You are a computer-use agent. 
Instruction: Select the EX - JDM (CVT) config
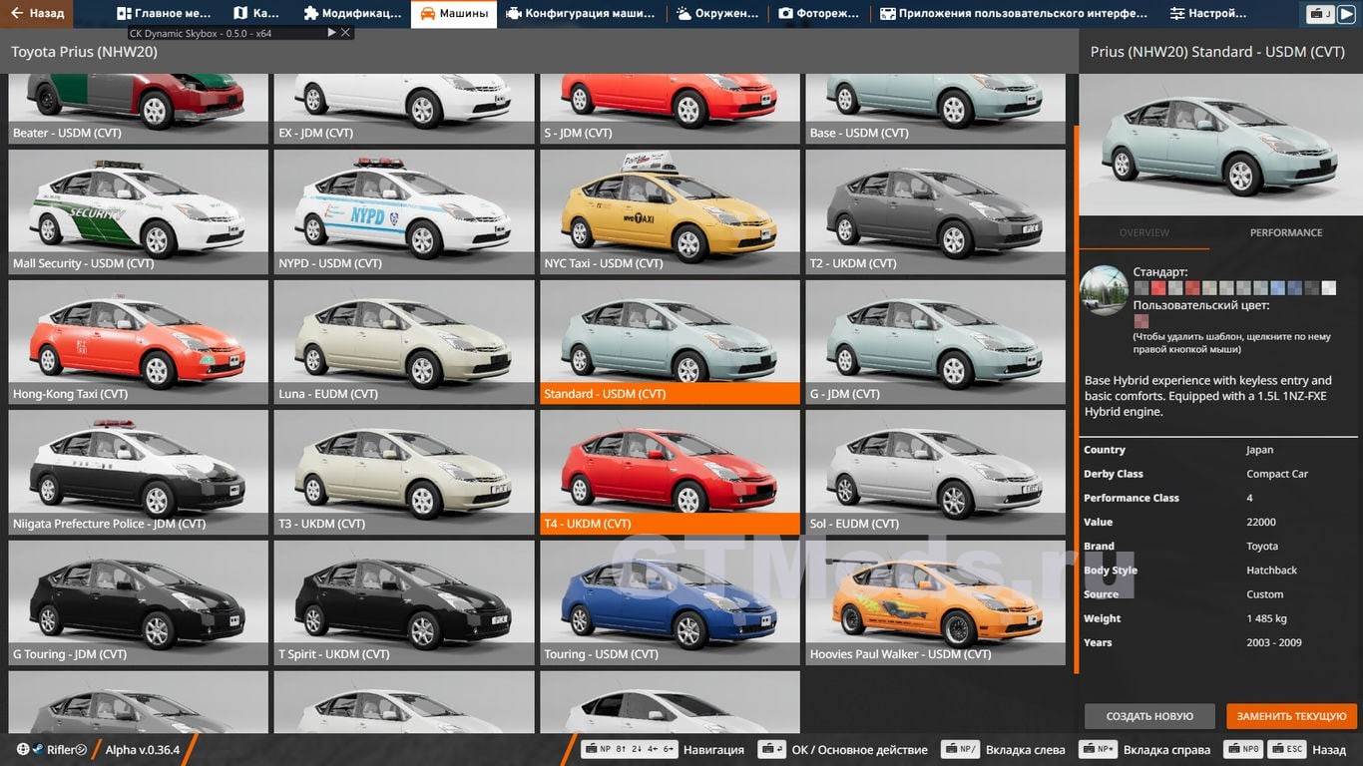pos(404,109)
